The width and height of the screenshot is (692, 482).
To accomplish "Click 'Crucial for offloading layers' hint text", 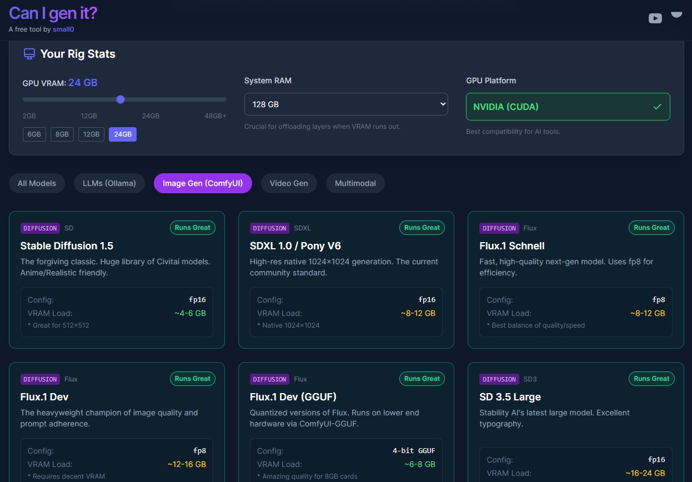I will coord(322,127).
